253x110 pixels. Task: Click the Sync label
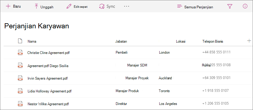coord(111,7)
